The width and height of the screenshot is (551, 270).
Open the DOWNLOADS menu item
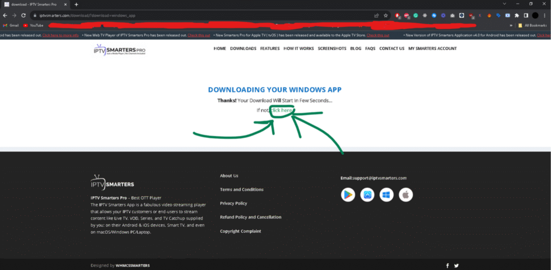click(x=243, y=48)
